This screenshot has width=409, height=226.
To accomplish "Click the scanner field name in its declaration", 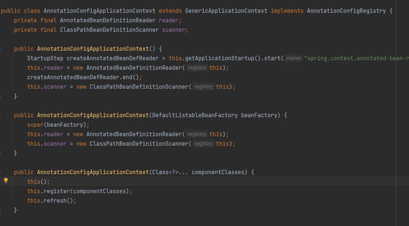I will click(173, 30).
